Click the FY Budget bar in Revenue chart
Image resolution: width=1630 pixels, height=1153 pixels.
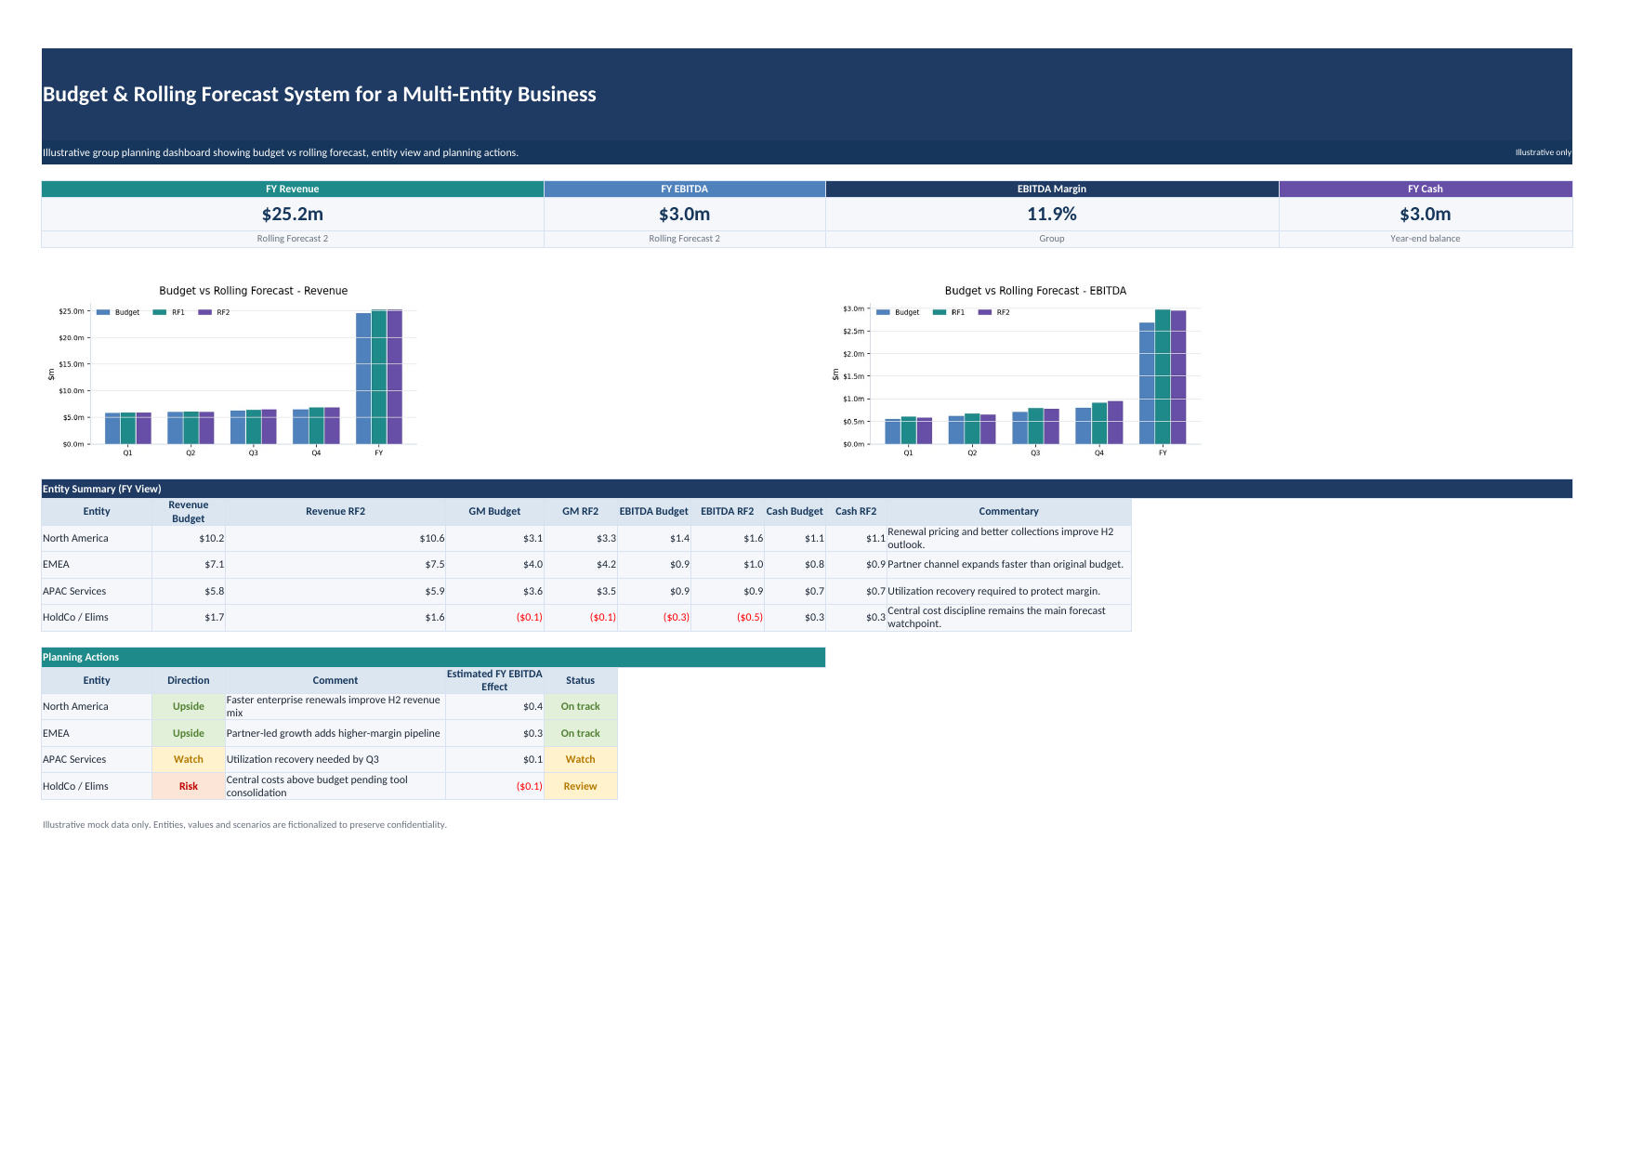pos(363,378)
